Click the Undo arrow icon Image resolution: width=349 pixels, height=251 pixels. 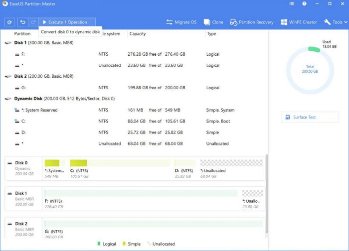[x=22, y=22]
